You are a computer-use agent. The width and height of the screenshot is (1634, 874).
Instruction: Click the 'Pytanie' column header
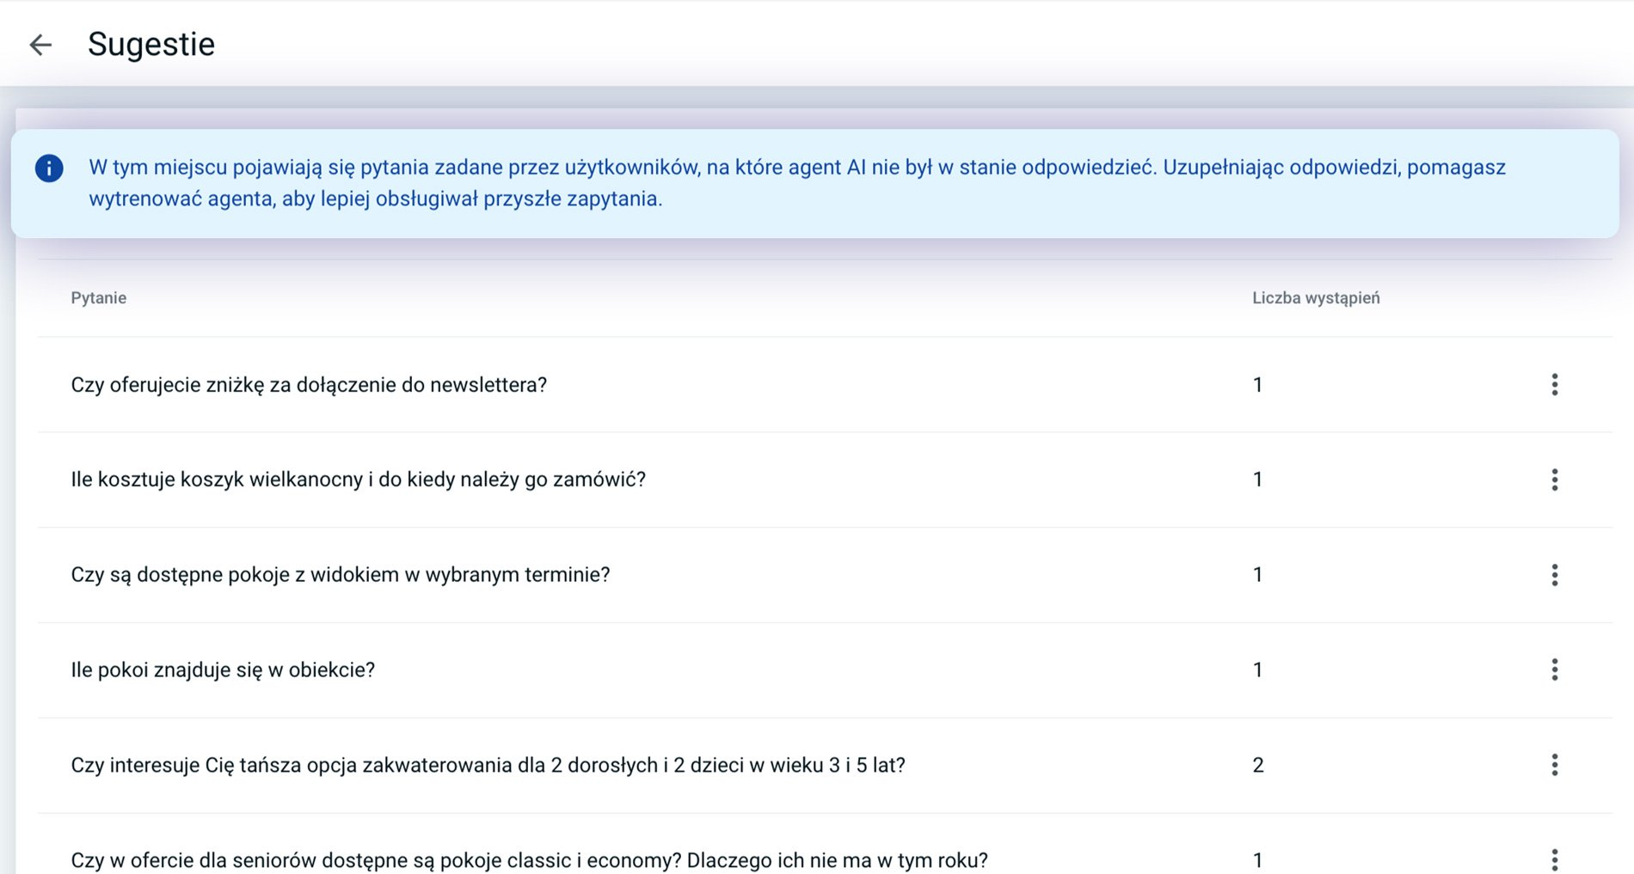[x=99, y=298]
